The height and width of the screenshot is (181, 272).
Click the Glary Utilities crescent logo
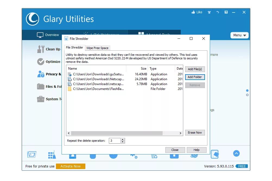[x=32, y=19]
